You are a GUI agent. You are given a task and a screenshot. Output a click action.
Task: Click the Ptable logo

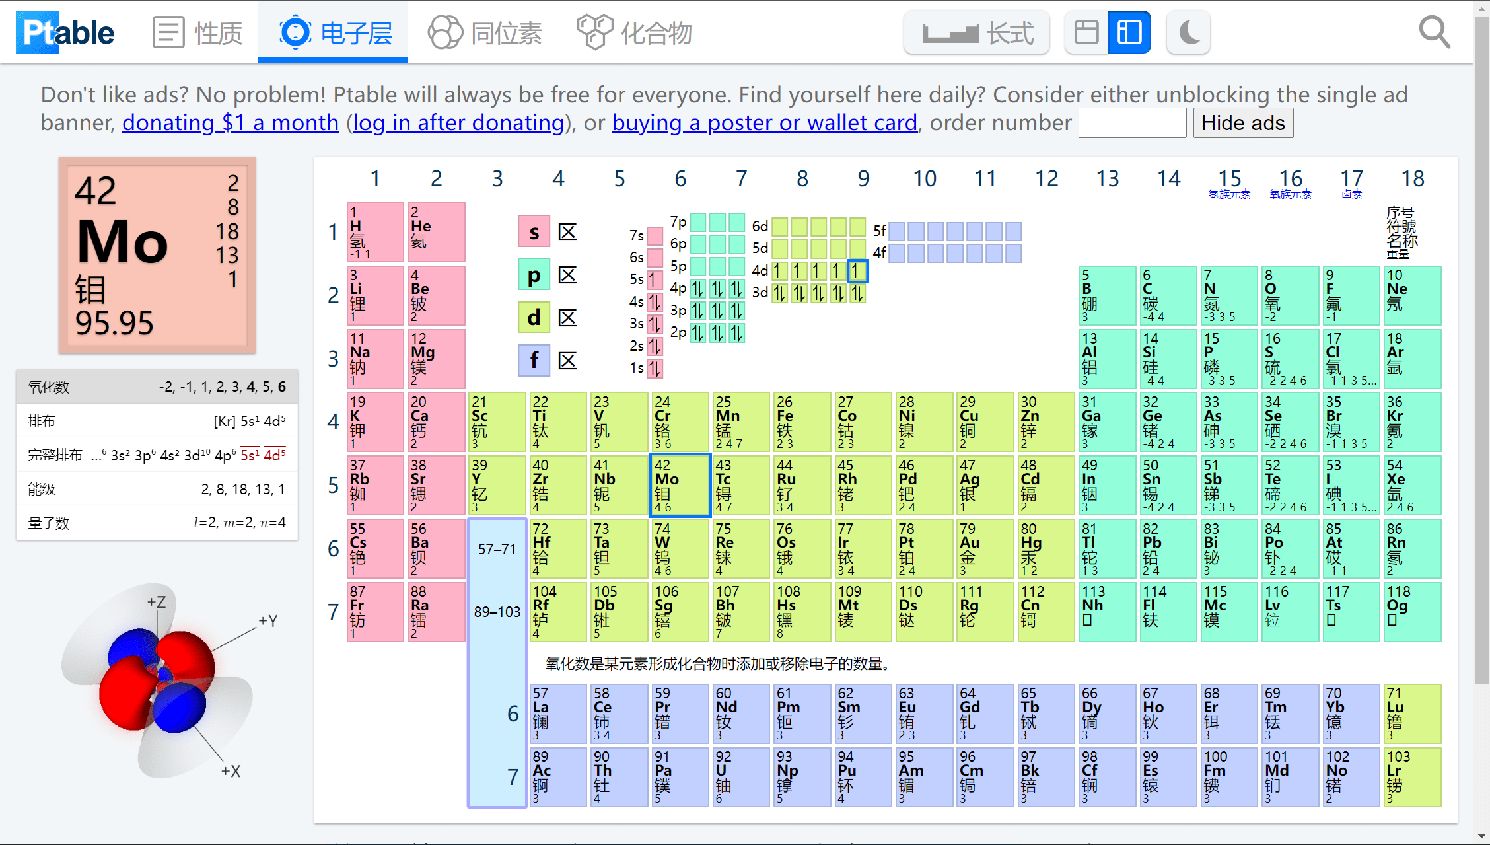(64, 31)
